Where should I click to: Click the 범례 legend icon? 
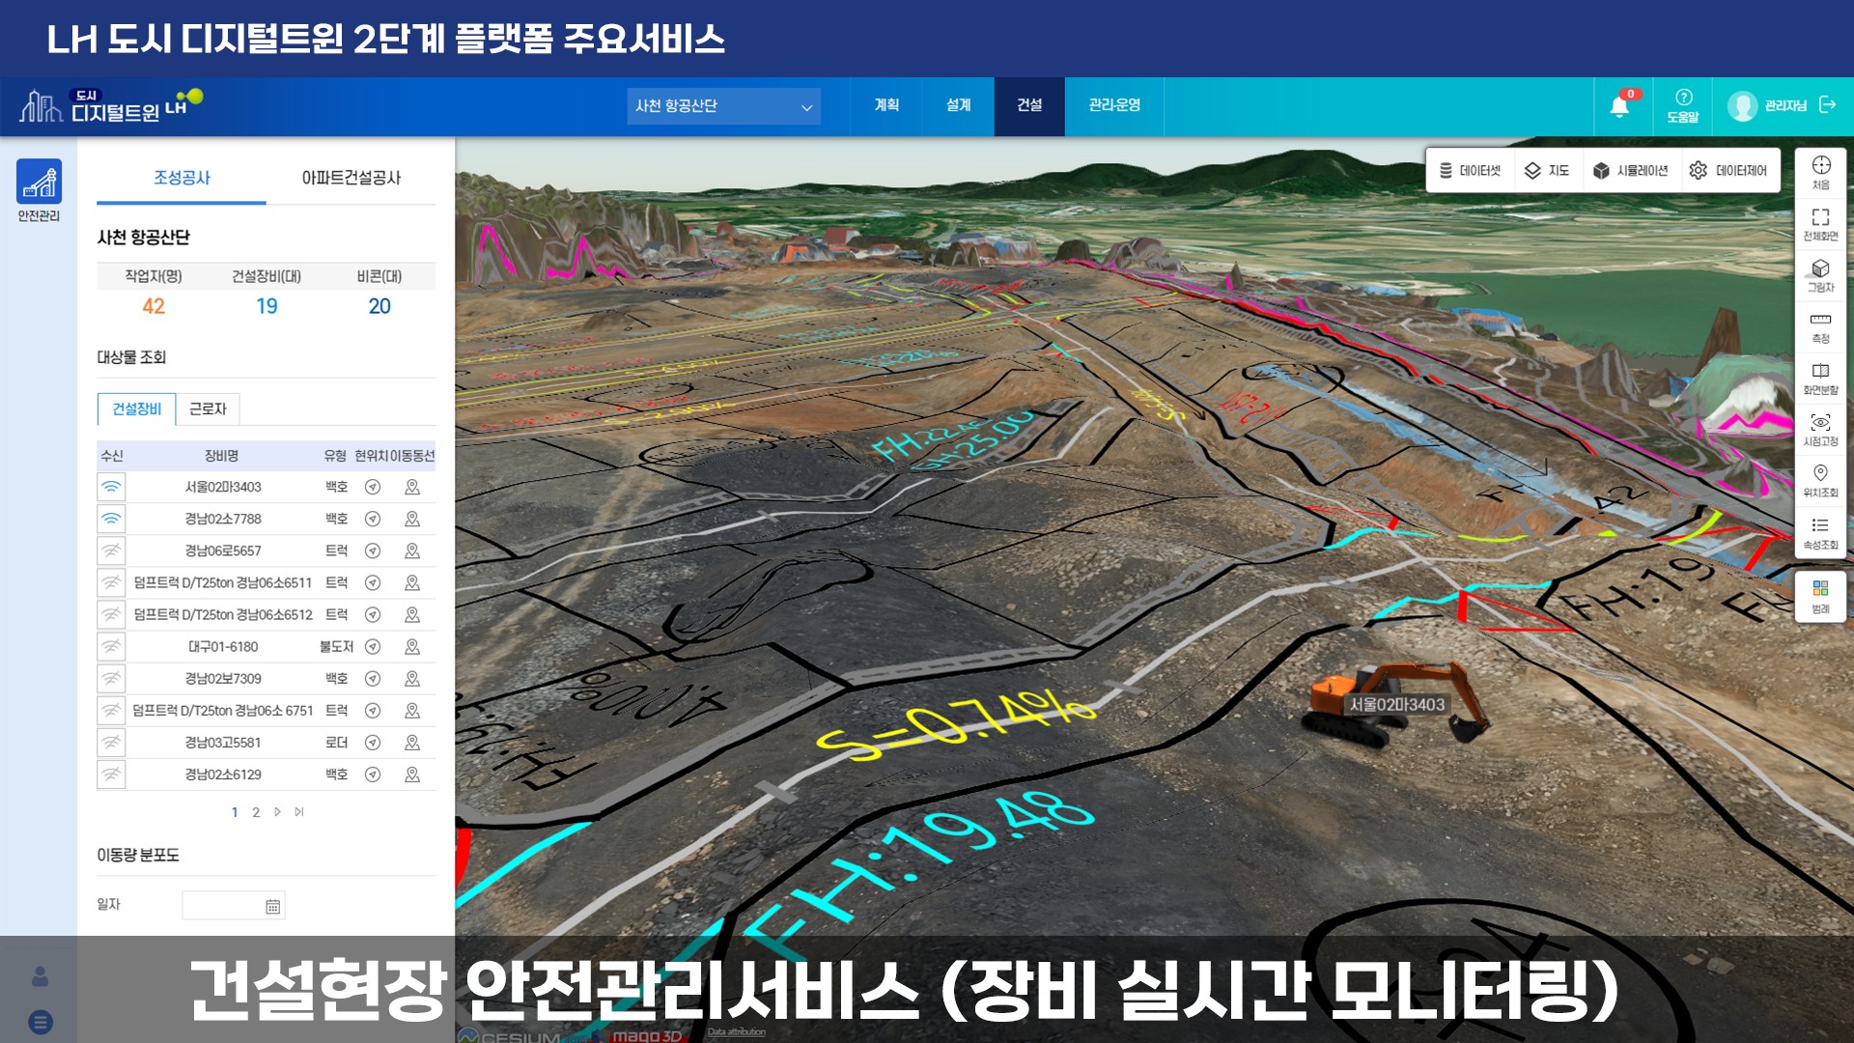click(x=1820, y=596)
